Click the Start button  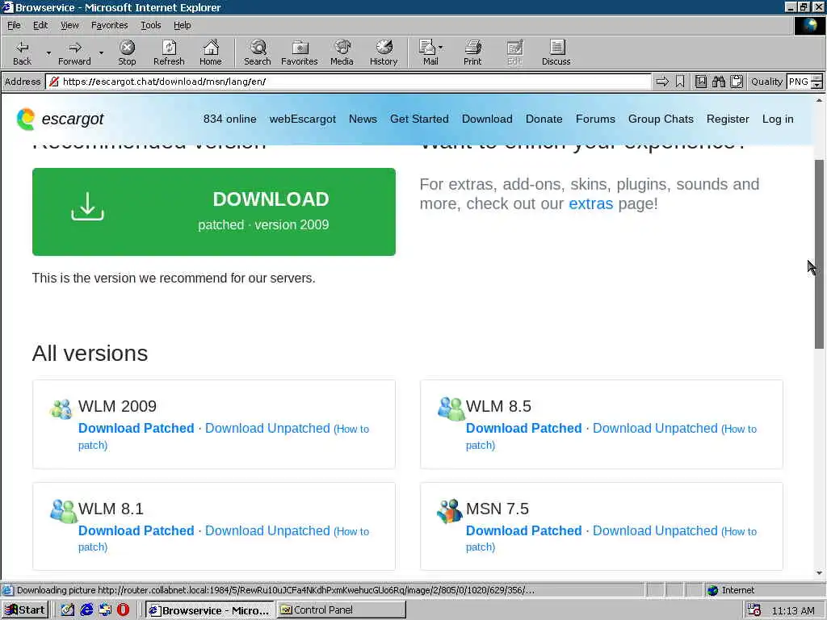[x=25, y=610]
